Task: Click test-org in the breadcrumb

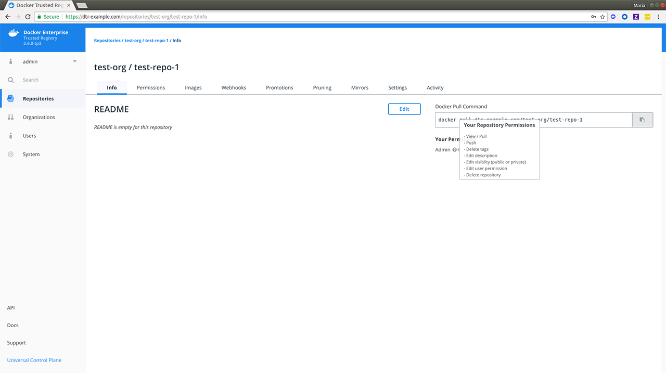Action: [x=133, y=41]
